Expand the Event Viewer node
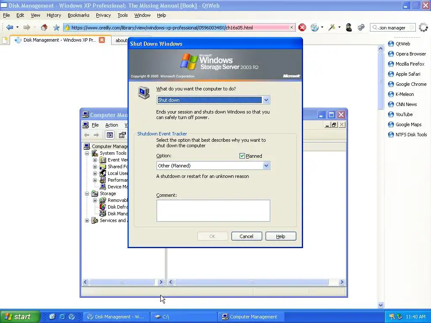This screenshot has width=431, height=323. click(x=95, y=160)
